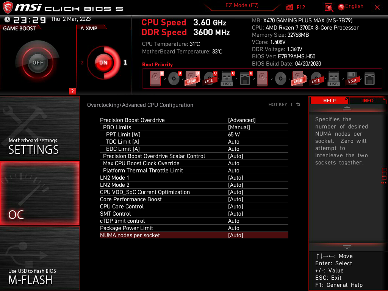Click the system time 23:29
The image size is (388, 291).
click(30, 20)
